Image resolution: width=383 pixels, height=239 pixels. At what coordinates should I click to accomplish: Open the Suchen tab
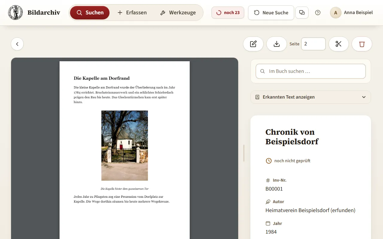[90, 13]
